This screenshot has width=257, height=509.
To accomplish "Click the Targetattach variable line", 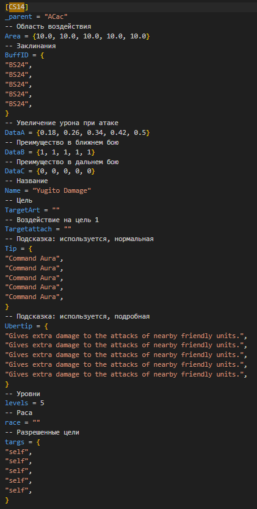I will pos(38,229).
